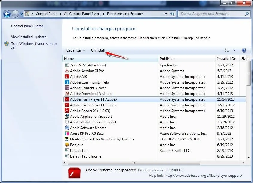
Task: Click the Adobe Community Help icon
Action: point(67,82)
